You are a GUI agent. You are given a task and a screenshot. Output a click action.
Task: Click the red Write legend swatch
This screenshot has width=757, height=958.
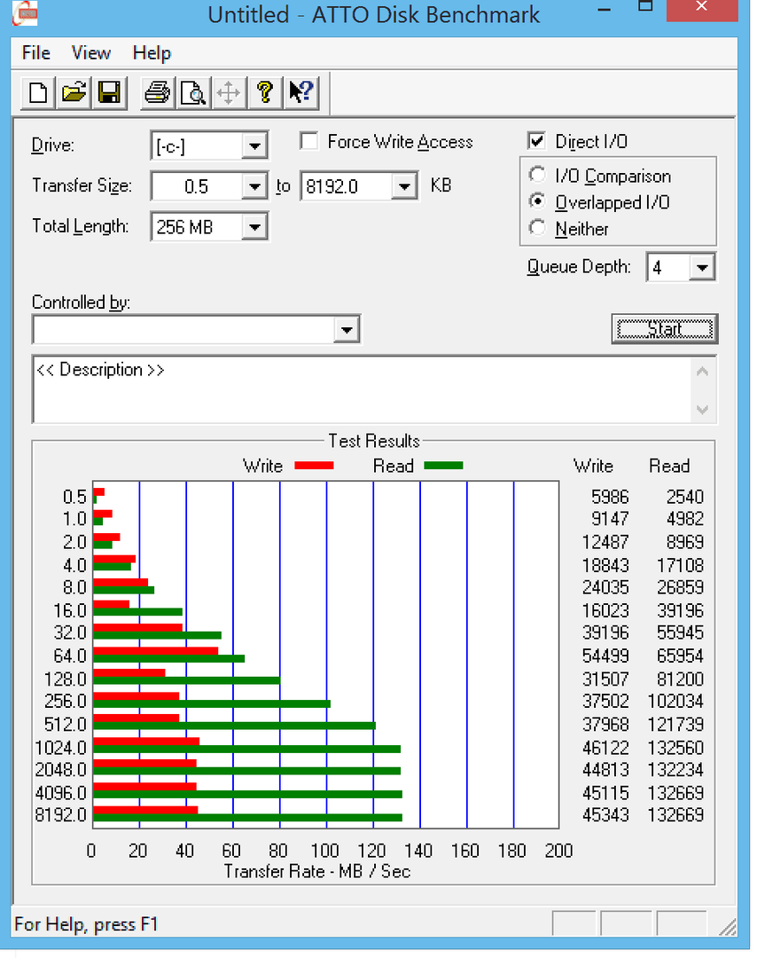point(314,466)
